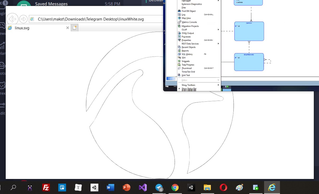Go forward in Internet Explorer

click(23, 19)
